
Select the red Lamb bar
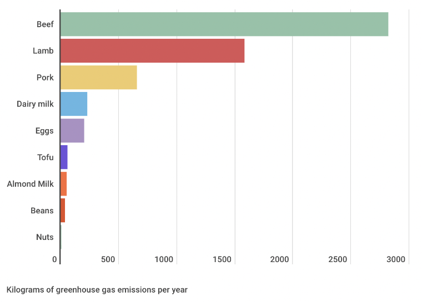(x=152, y=51)
